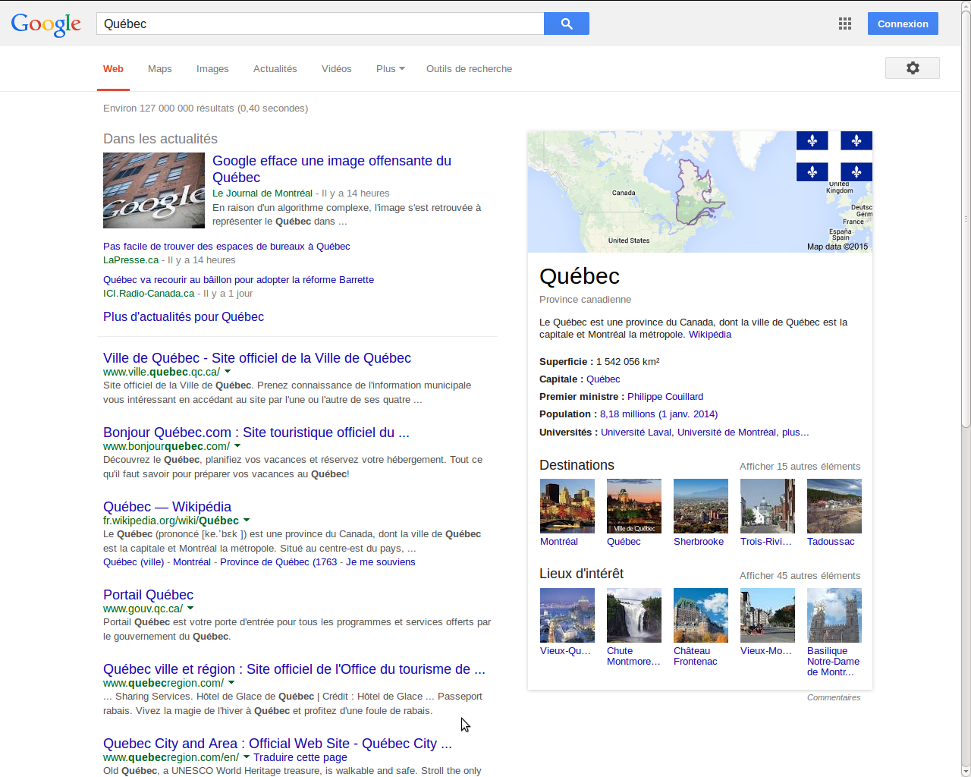Click 'Plus d'actualités pour Québec'
Viewport: 971px width, 777px height.
click(184, 317)
